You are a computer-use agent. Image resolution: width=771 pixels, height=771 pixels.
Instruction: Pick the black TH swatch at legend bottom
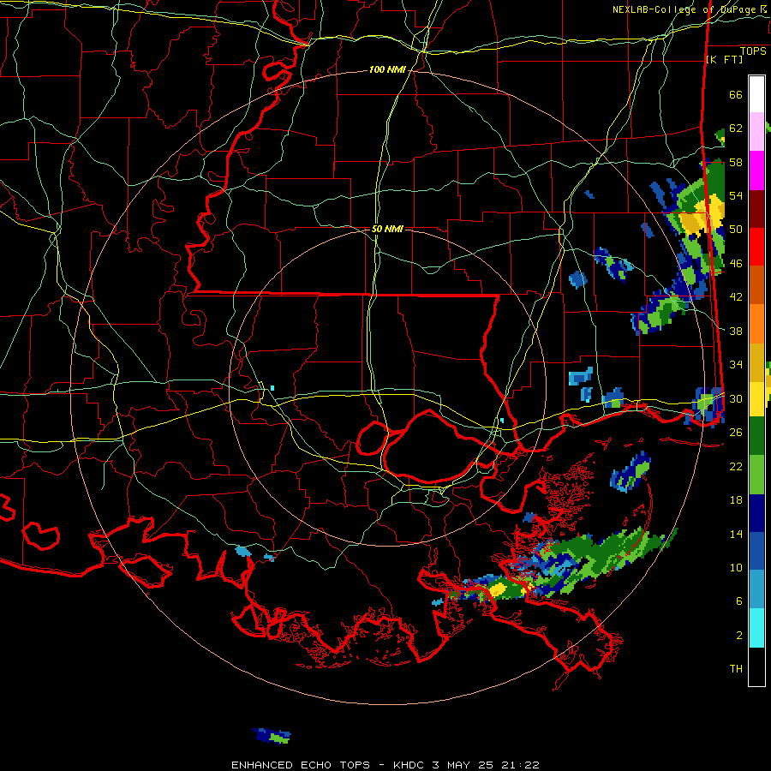click(756, 666)
